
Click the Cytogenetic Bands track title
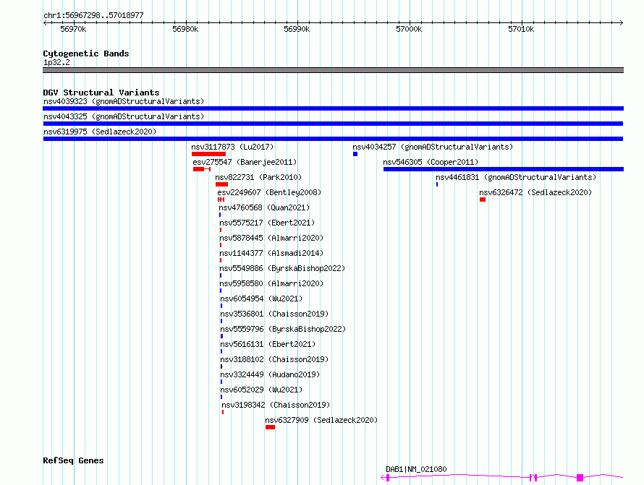(86, 53)
